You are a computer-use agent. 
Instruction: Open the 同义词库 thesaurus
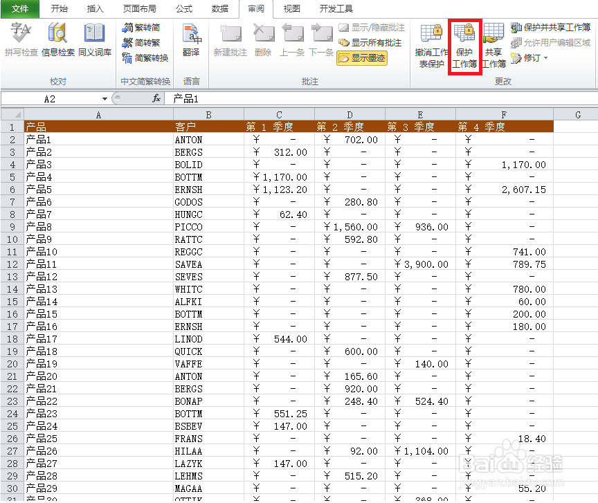click(95, 39)
